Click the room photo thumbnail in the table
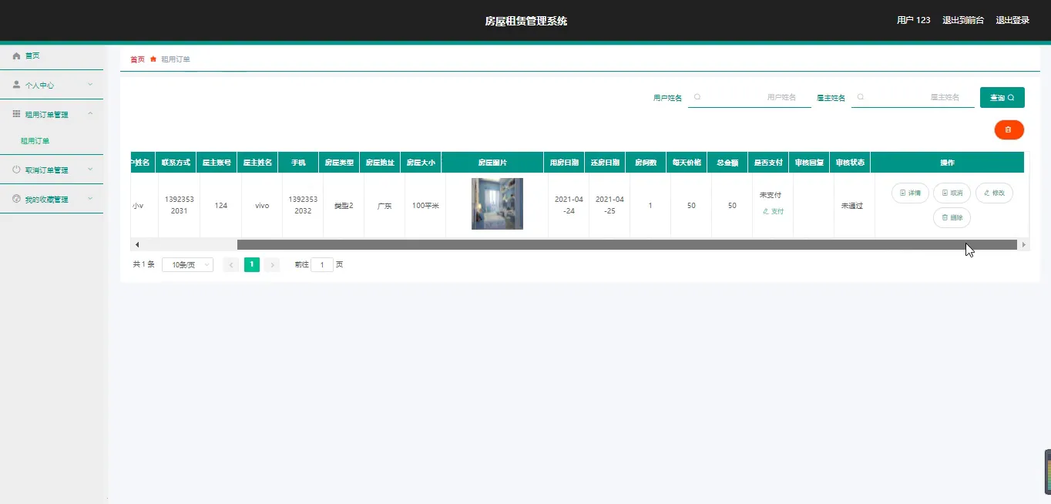Viewport: 1051px width, 504px height. pos(497,203)
